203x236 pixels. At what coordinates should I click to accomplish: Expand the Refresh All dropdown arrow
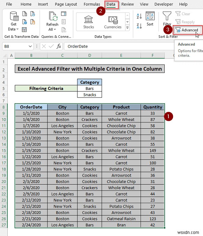click(x=55, y=29)
